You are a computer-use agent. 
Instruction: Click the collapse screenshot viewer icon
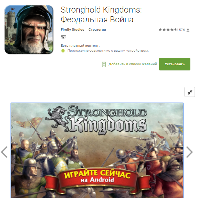tap(190, 92)
